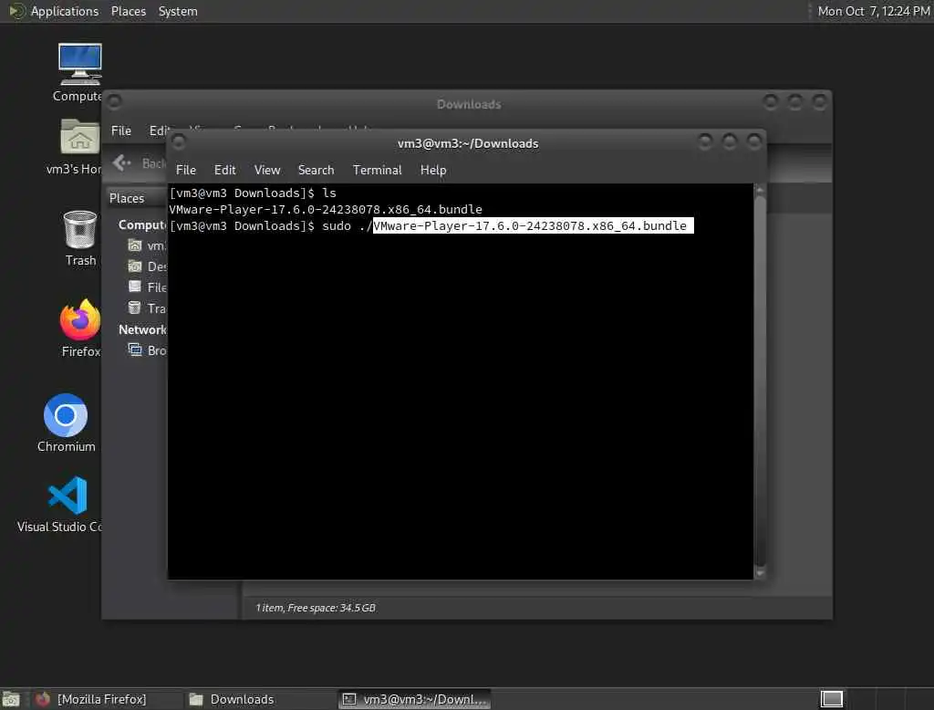
Task: Open the terminal File menu
Action: click(x=186, y=170)
